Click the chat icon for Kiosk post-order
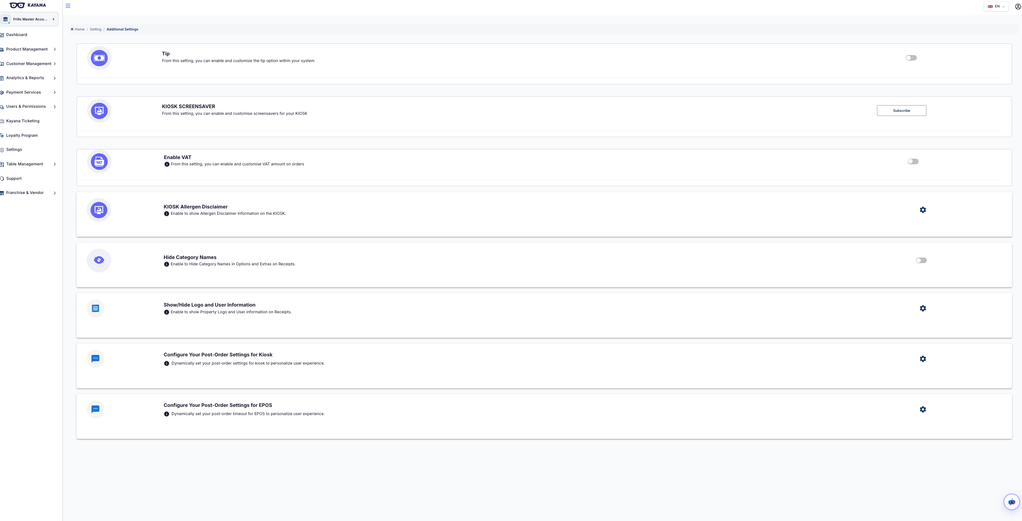 [x=95, y=359]
